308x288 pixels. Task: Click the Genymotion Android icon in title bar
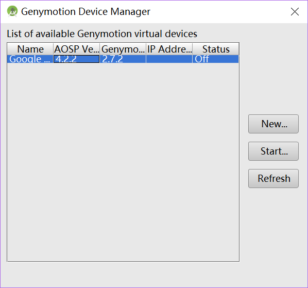(12, 11)
